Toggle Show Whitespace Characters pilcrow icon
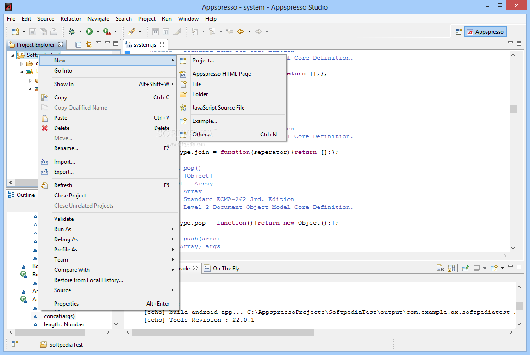Viewport: 530px width, 355px height. click(x=166, y=31)
